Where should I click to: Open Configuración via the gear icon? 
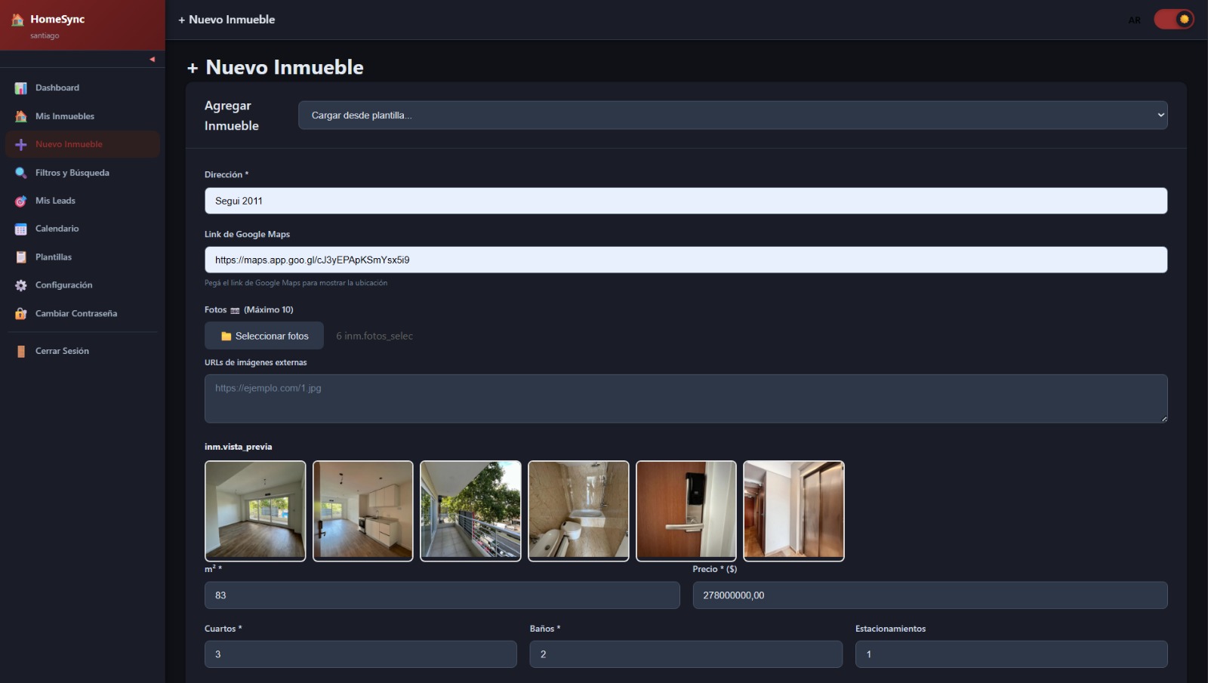20,285
